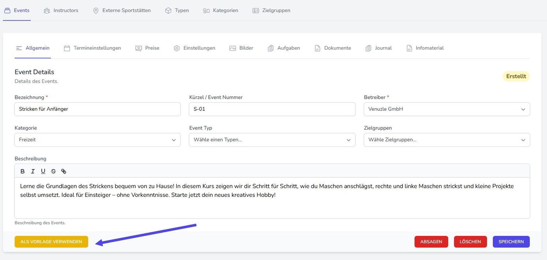Go to Externe Sportstätten section
547x260 pixels.
click(x=122, y=11)
